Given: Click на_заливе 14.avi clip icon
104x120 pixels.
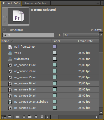Looking at the screenshot, I should 10,65.
